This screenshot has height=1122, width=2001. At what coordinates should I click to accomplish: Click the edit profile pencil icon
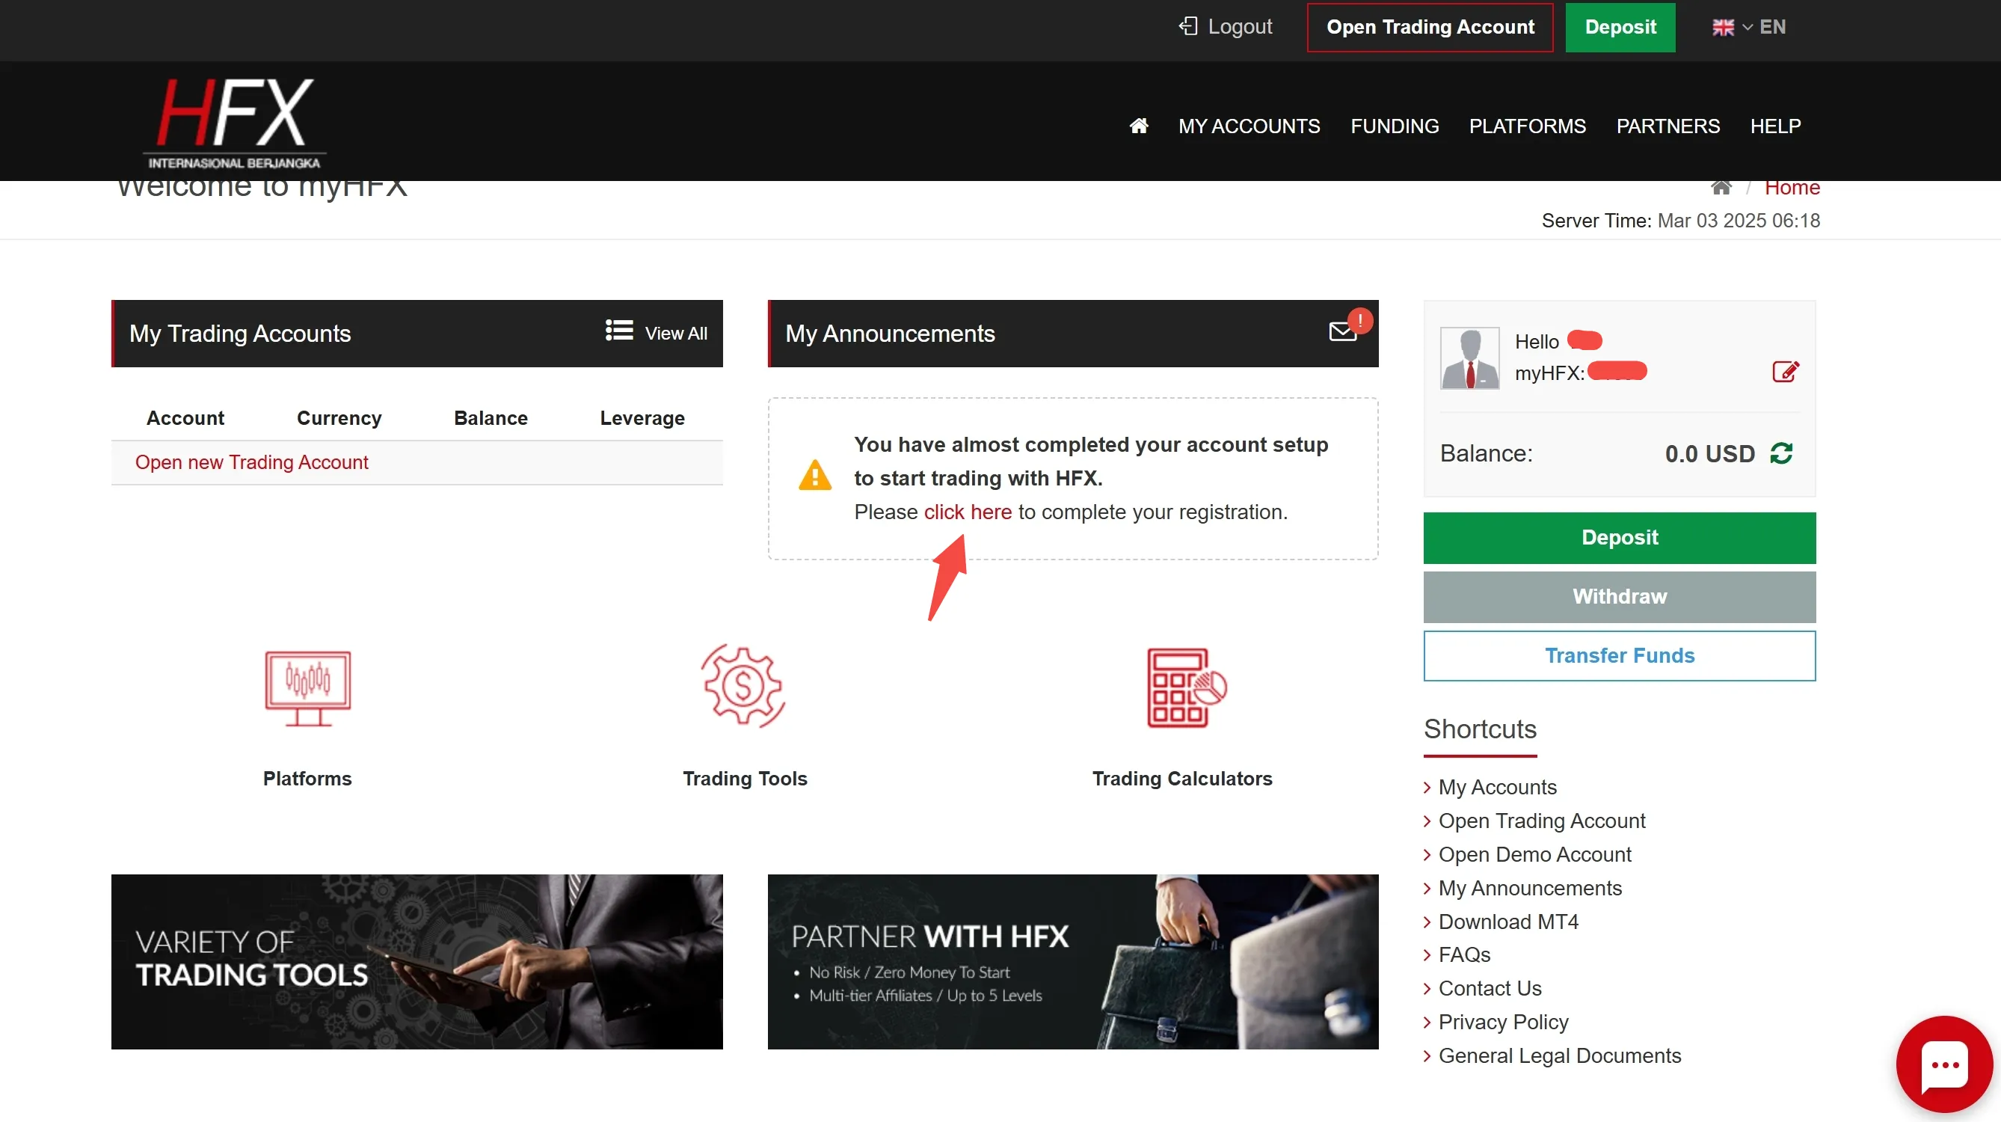1785,372
